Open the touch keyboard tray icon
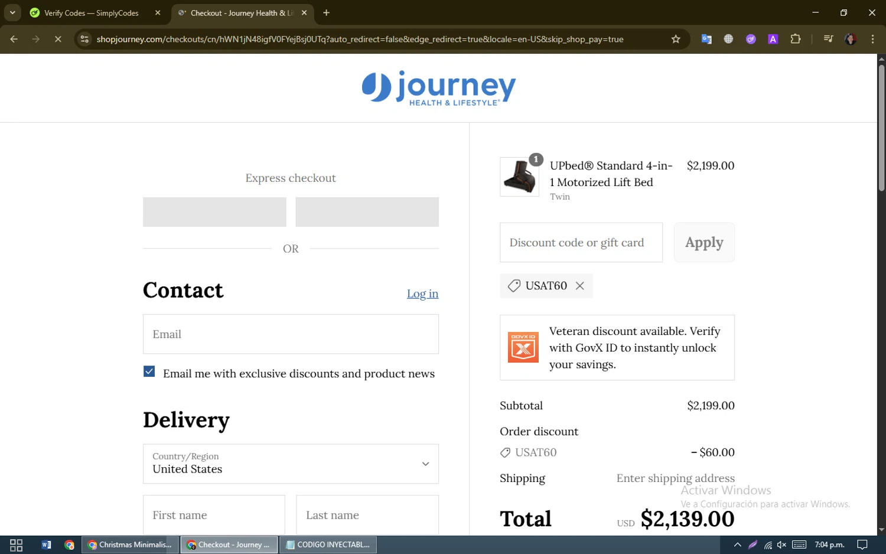Screen dimensions: 886x554 click(x=799, y=545)
